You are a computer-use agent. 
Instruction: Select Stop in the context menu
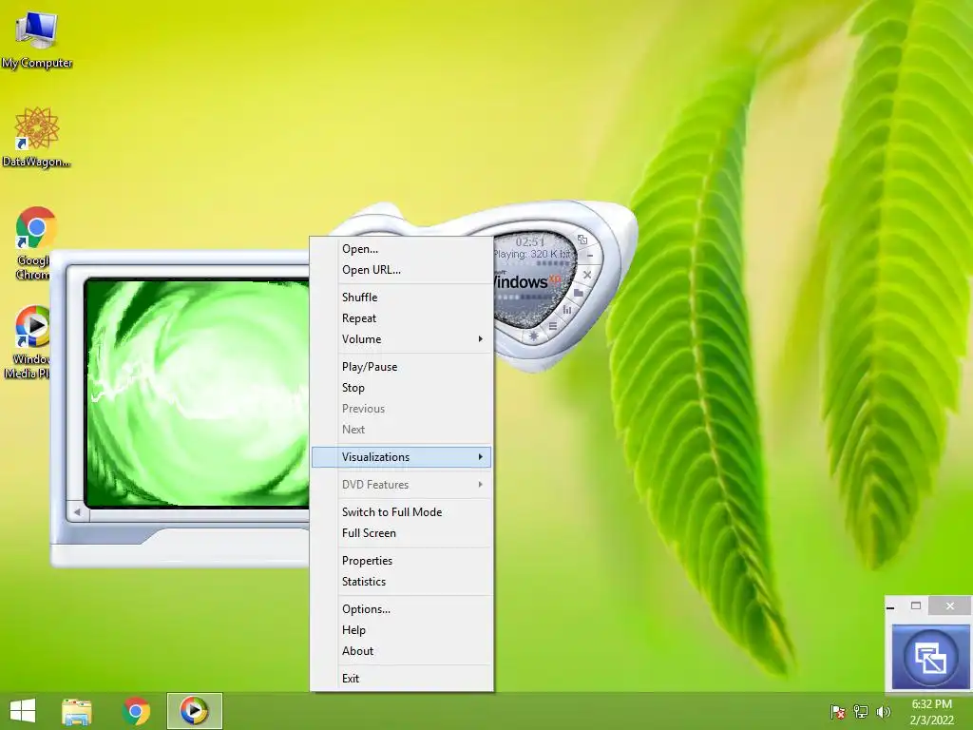(402, 388)
